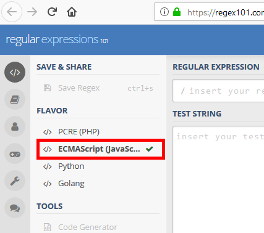Click the browser home icon
The width and height of the screenshot is (264, 233).
[x=72, y=12]
